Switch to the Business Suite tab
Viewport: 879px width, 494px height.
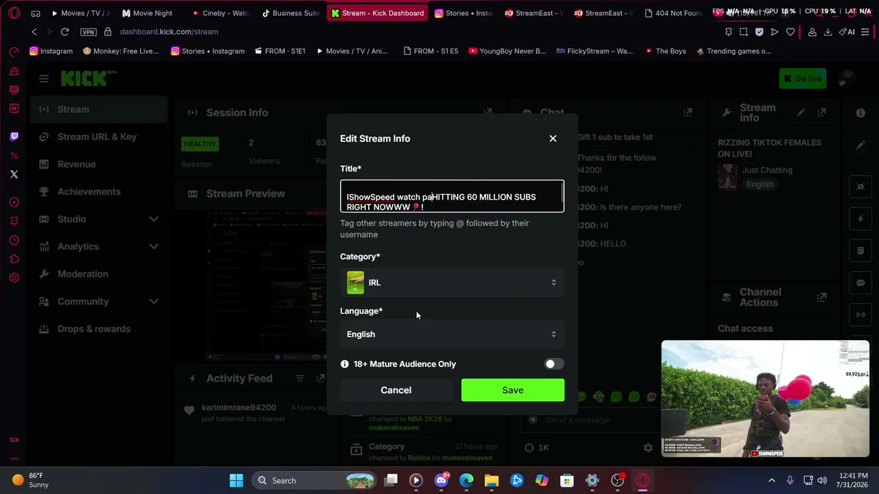point(290,13)
